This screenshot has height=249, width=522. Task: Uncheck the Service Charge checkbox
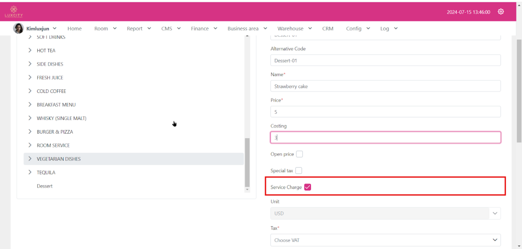(307, 187)
